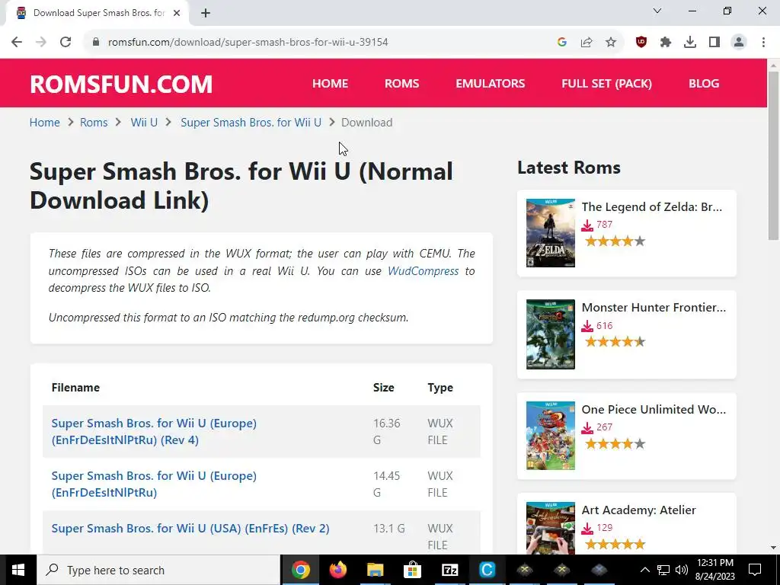
Task: Open the Chrome three-dot menu
Action: pos(763,43)
